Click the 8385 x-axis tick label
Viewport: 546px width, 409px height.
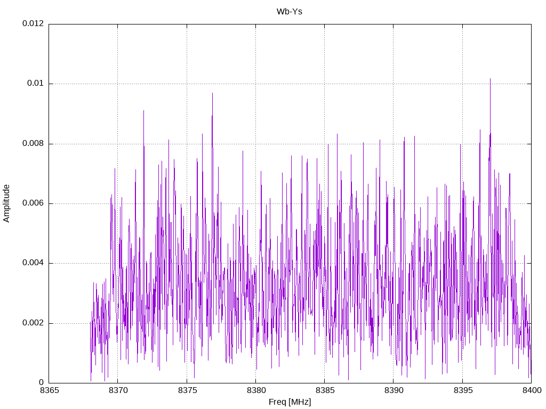(325, 390)
